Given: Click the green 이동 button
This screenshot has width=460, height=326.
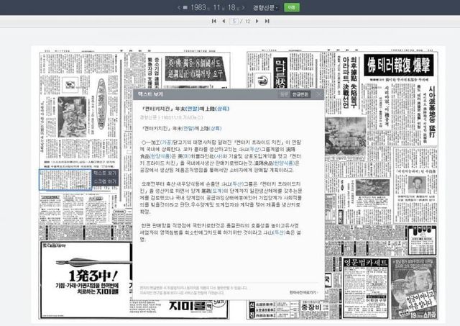Looking at the screenshot, I should [x=293, y=6].
